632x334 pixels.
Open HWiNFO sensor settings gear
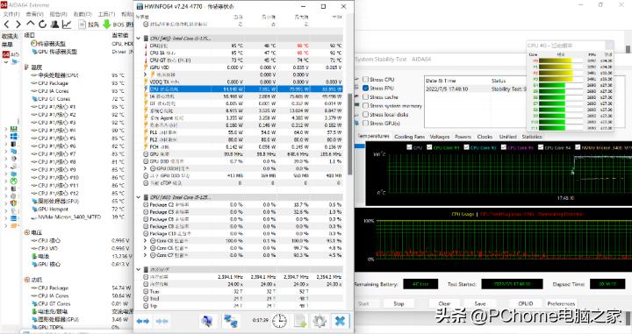pyautogui.click(x=320, y=321)
